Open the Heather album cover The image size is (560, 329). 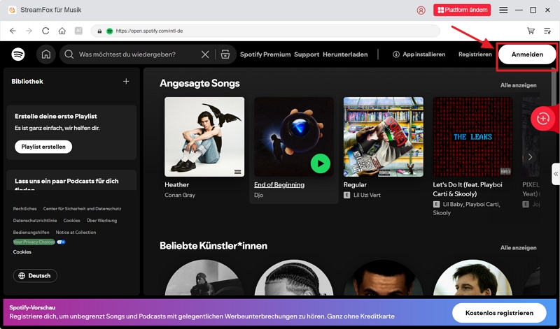click(x=204, y=137)
